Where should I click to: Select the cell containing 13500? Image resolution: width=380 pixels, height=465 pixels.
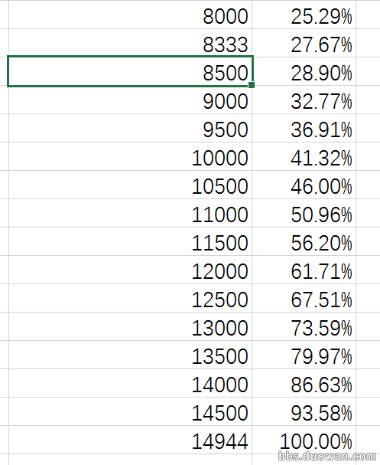130,355
